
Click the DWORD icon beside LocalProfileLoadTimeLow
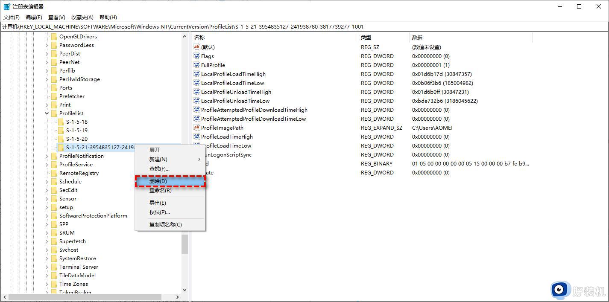pos(197,83)
